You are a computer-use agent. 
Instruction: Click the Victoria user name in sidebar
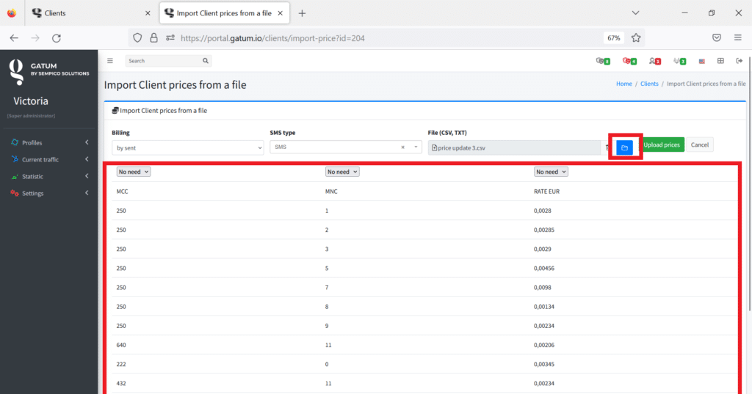pos(31,101)
